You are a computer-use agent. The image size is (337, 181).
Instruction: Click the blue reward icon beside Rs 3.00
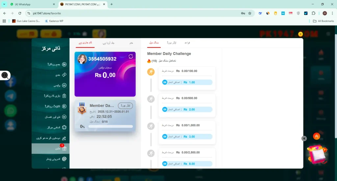[165, 137]
